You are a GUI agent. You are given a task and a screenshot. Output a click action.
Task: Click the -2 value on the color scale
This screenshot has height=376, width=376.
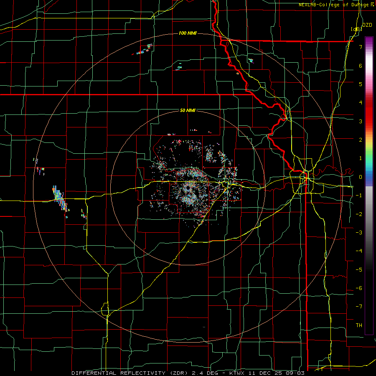coord(359,214)
